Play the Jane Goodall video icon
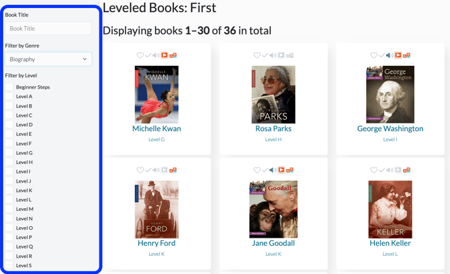Viewport: 450px width, 274px height. coord(281,171)
